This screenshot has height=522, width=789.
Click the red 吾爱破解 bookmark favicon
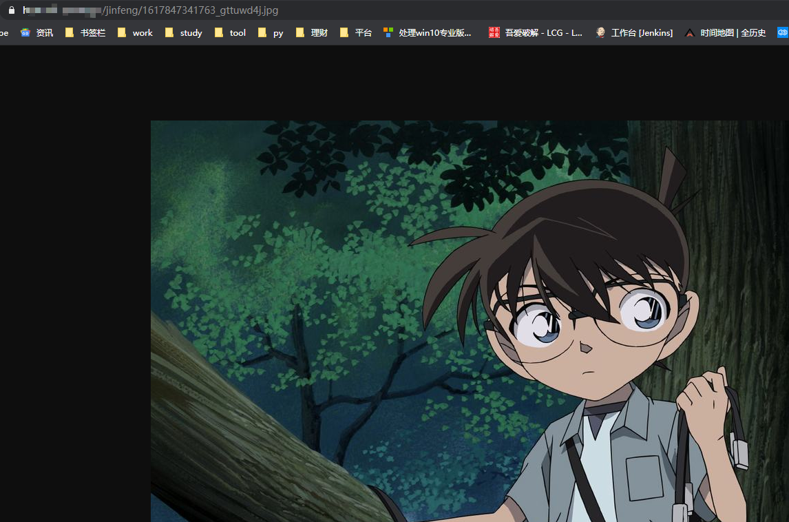tap(494, 32)
